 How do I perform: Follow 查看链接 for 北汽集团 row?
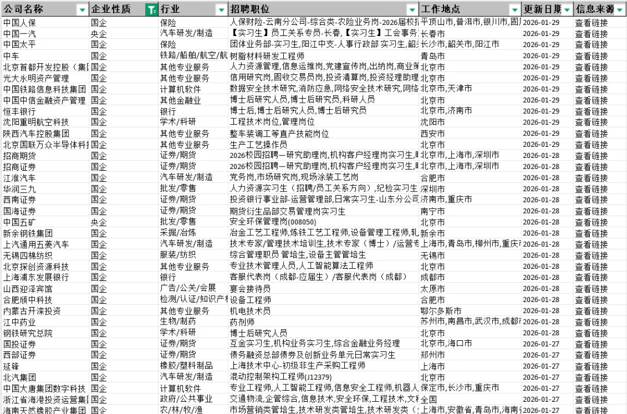pyautogui.click(x=591, y=377)
